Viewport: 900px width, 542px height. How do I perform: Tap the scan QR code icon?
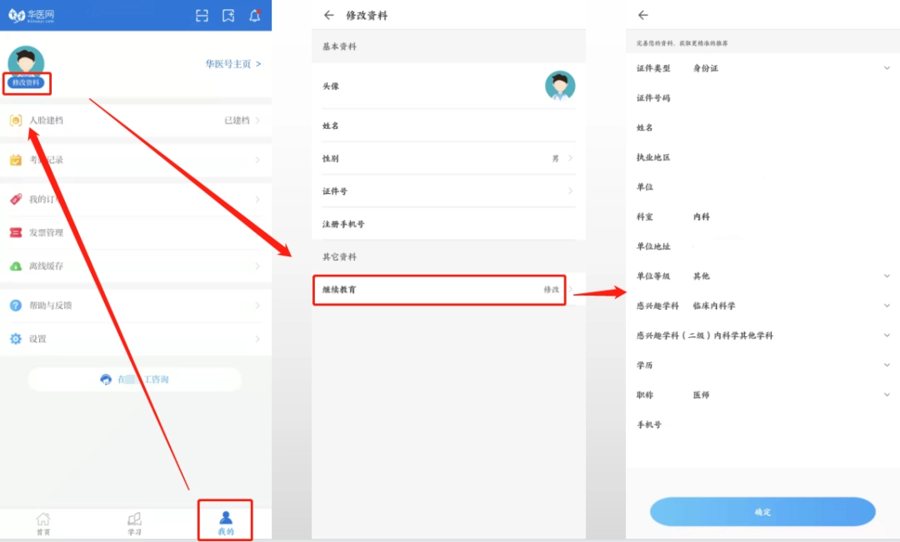(x=202, y=15)
